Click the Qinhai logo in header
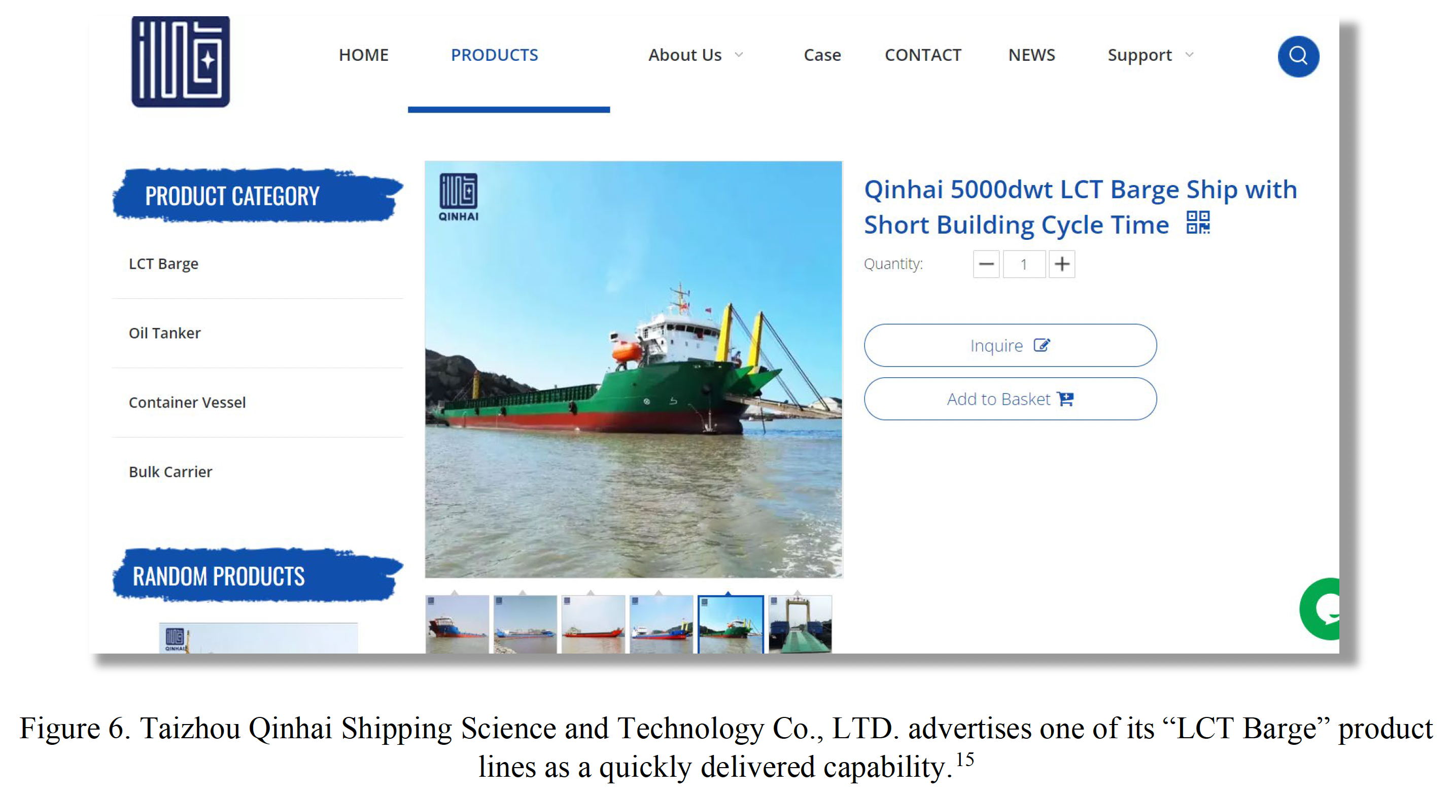The image size is (1454, 794). (x=181, y=61)
